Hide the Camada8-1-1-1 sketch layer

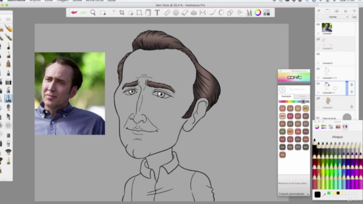(318, 69)
